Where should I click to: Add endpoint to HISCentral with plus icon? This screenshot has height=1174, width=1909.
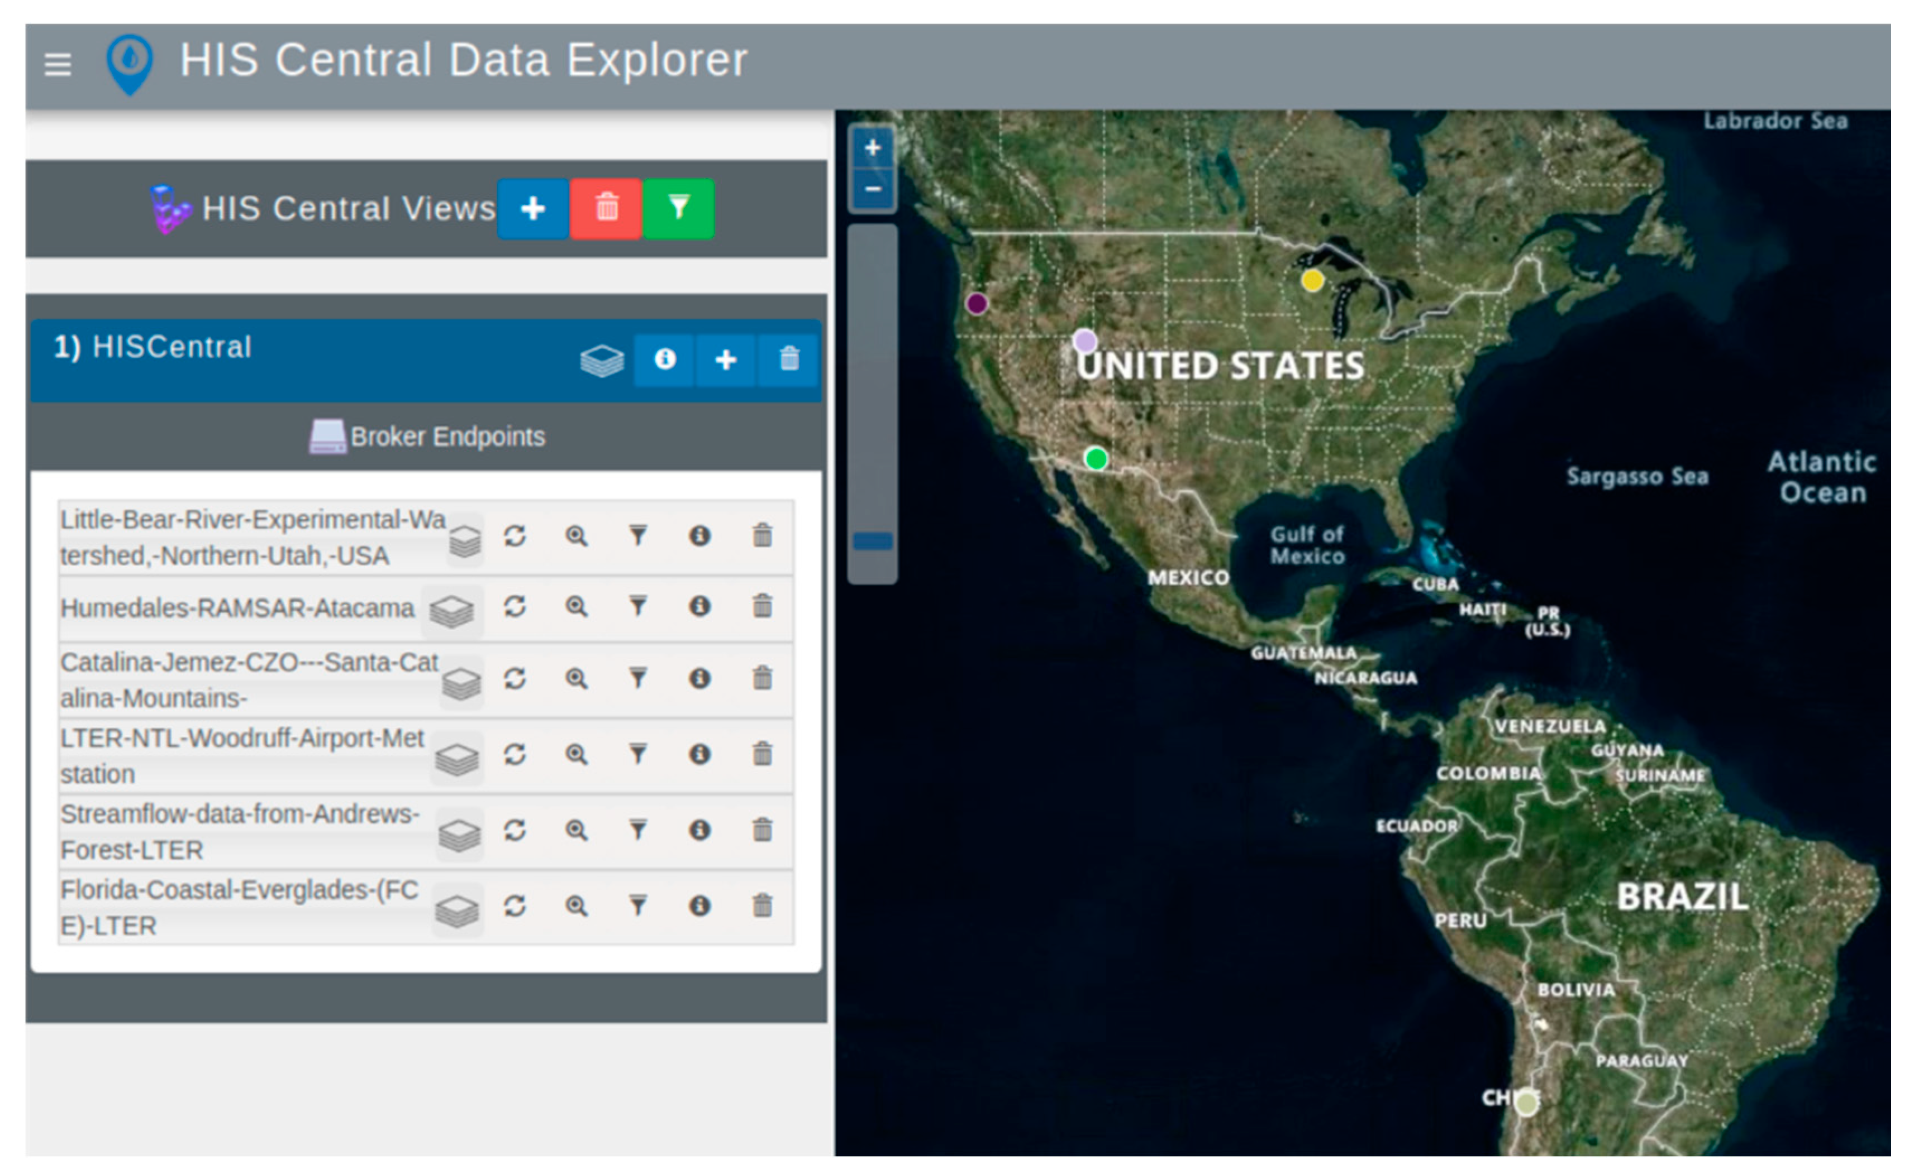726,360
